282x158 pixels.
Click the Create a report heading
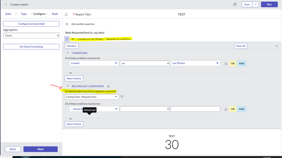coord(19,4)
